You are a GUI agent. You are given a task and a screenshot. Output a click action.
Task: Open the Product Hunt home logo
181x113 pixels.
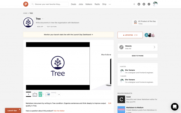(x=26, y=4)
